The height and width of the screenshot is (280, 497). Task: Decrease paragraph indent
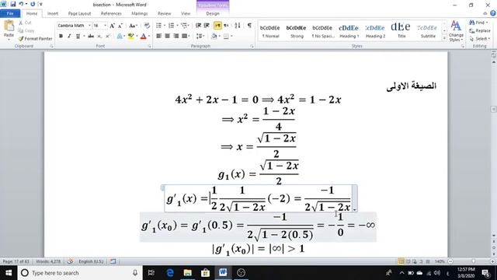(199, 26)
